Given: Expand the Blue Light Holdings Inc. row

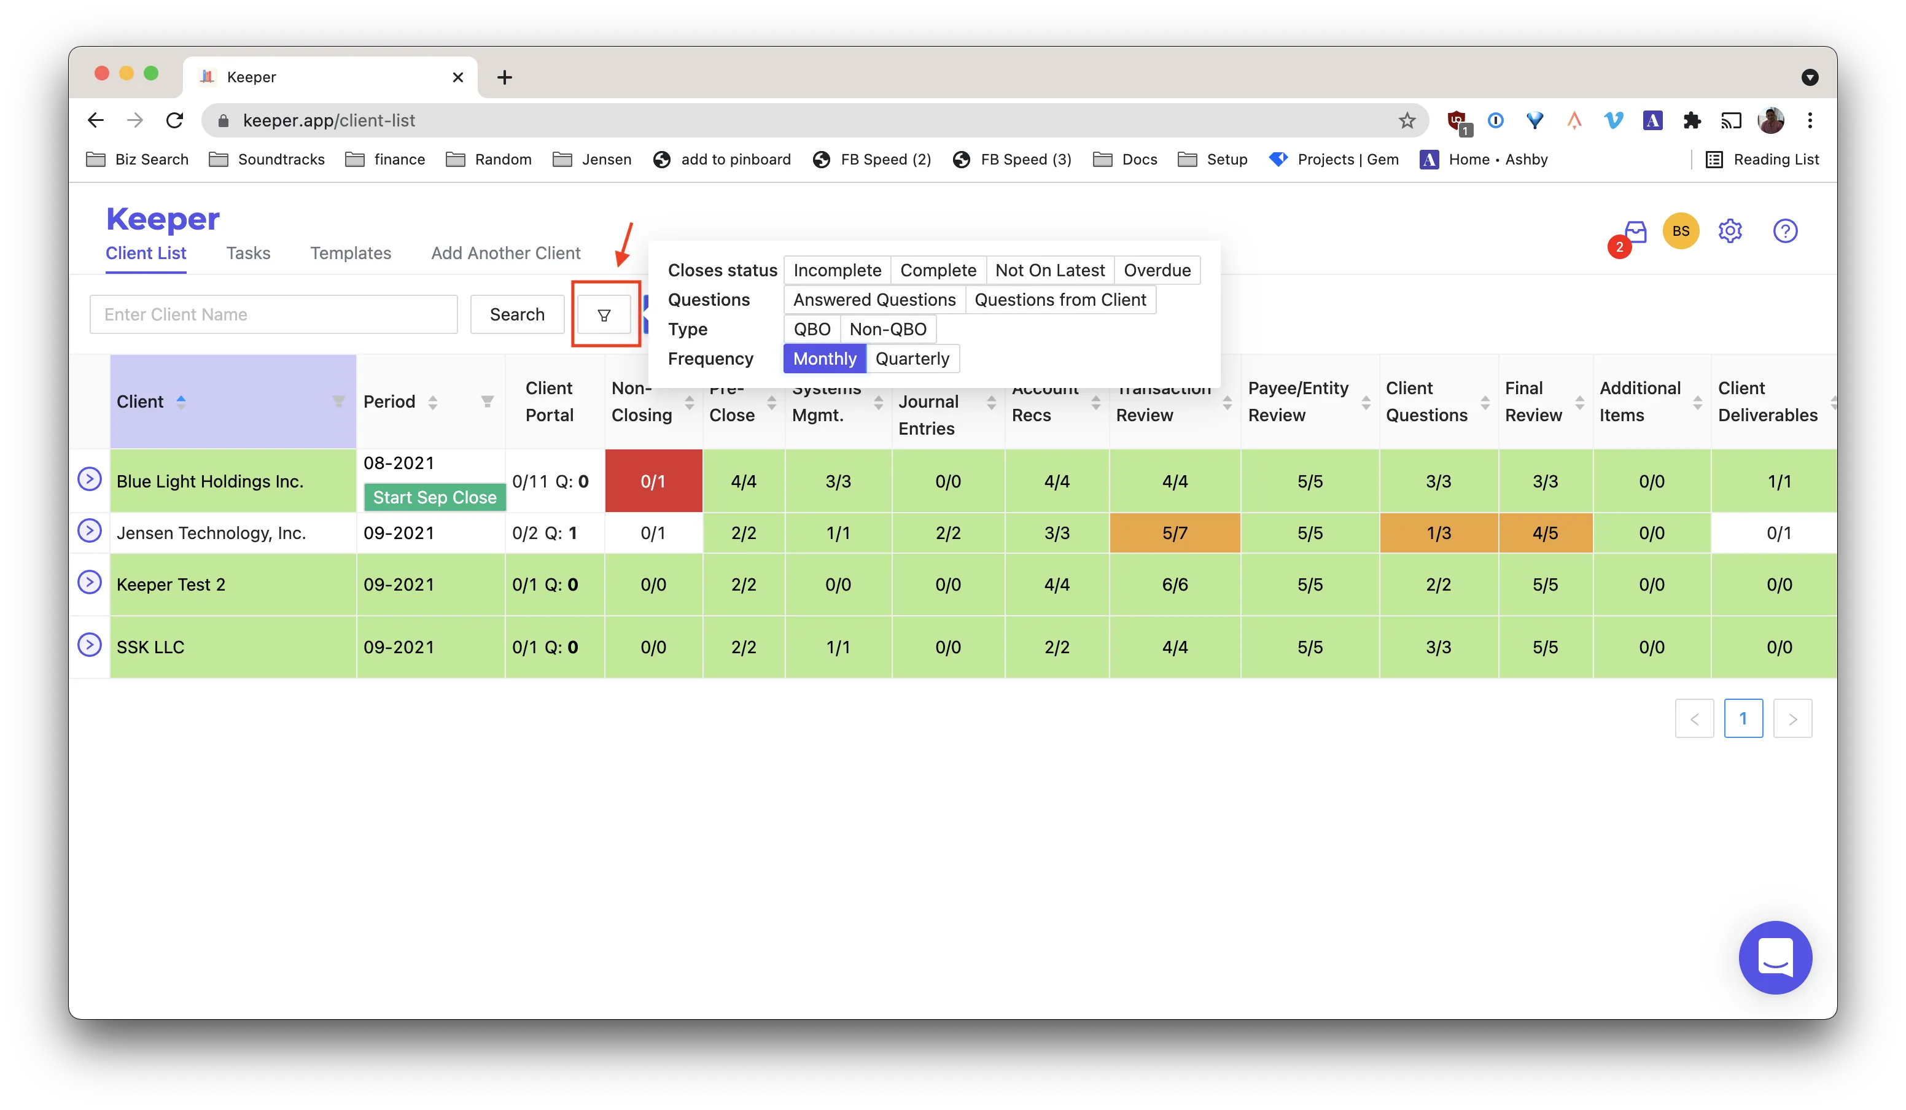Looking at the screenshot, I should point(89,479).
